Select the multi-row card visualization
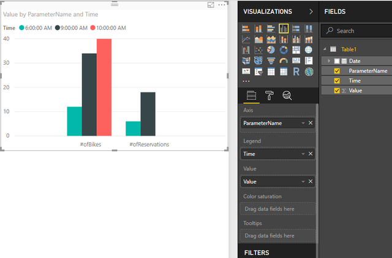This screenshot has height=258, width=392. pyautogui.click(x=309, y=61)
